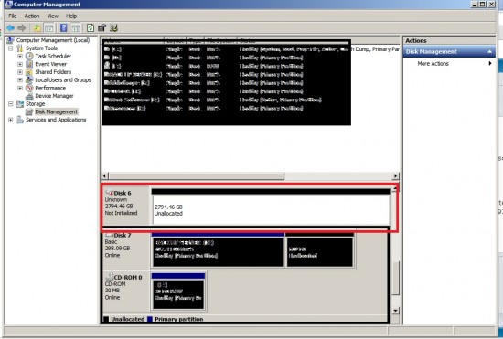The width and height of the screenshot is (503, 339).
Task: Click the gray Forward arrow toolbar icon
Action: pos(22,28)
